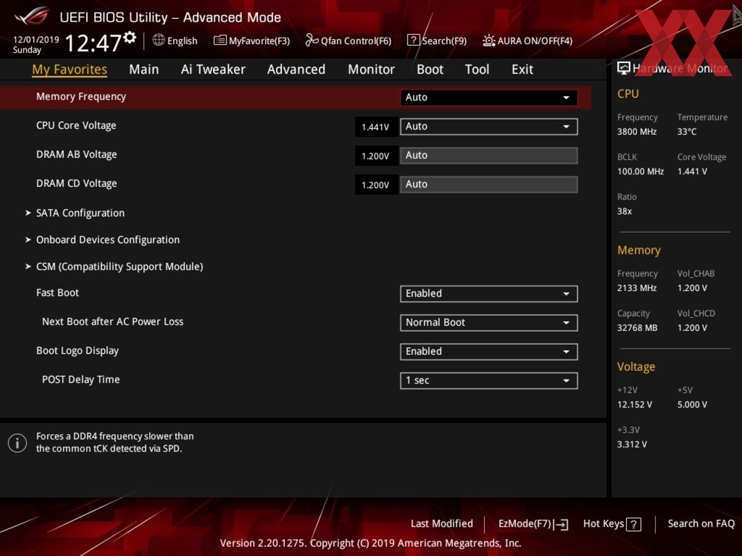The height and width of the screenshot is (556, 742).
Task: Select the Boot Logo Display label
Action: [x=77, y=350]
